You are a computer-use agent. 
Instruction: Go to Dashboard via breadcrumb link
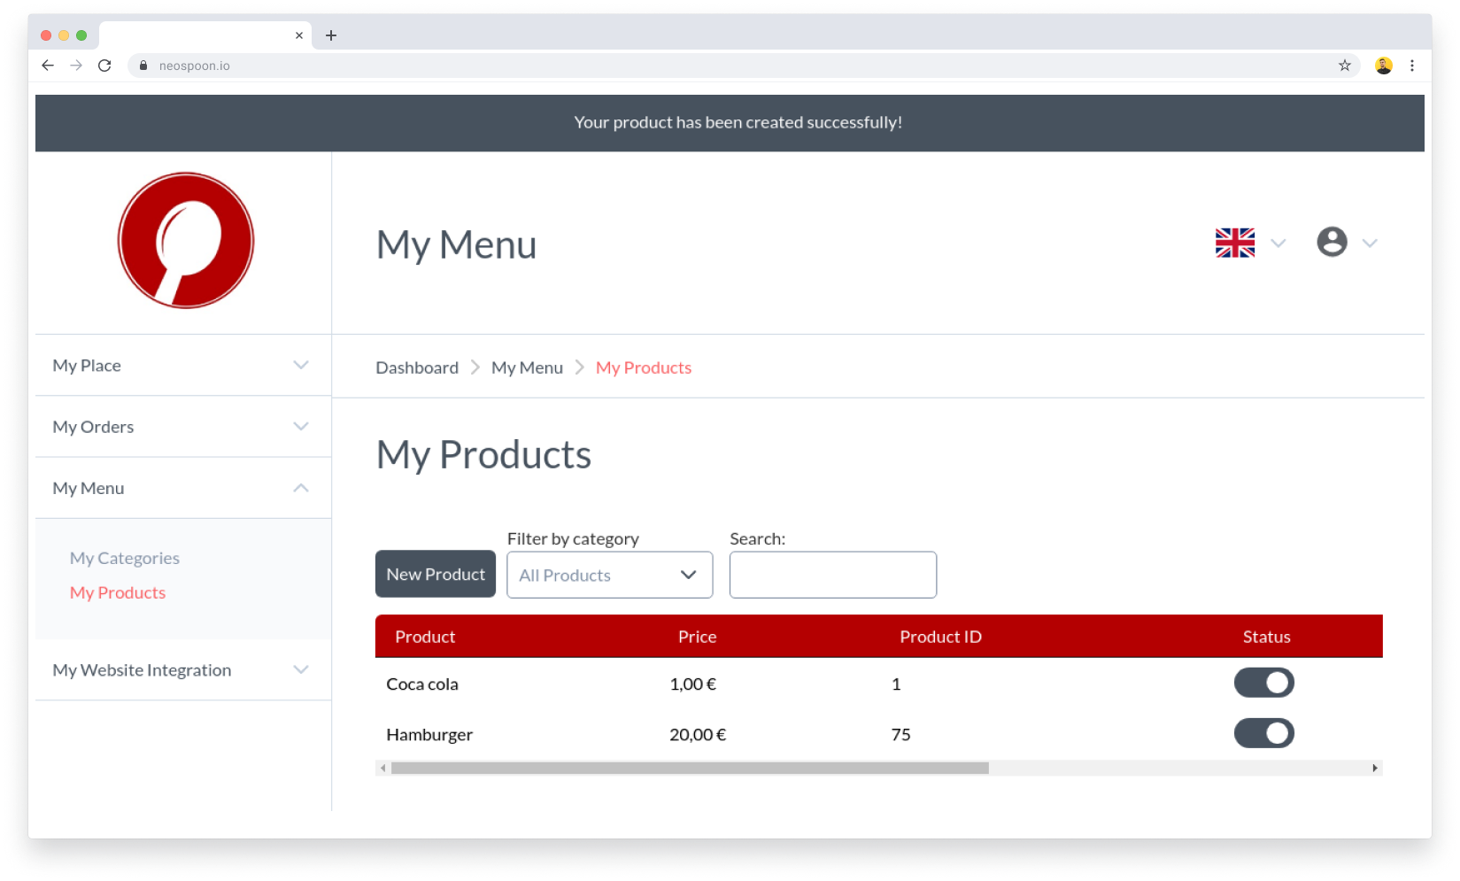click(x=417, y=367)
